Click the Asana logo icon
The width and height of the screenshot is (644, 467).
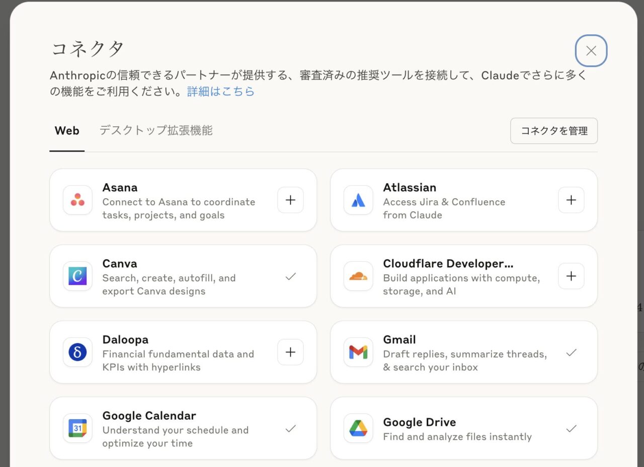(77, 200)
